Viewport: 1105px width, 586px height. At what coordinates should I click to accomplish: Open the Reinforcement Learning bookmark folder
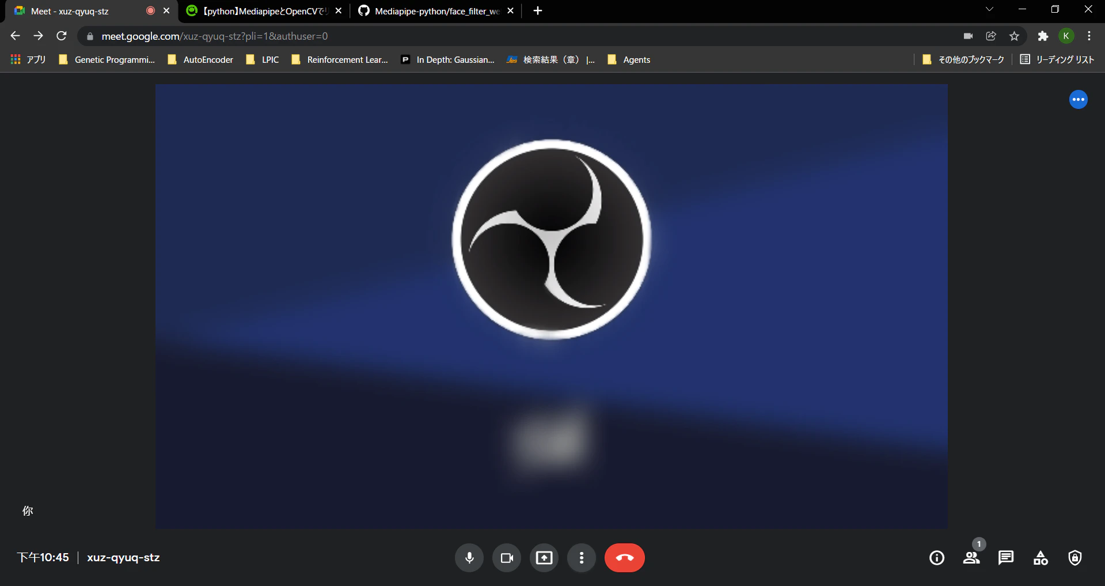(340, 60)
